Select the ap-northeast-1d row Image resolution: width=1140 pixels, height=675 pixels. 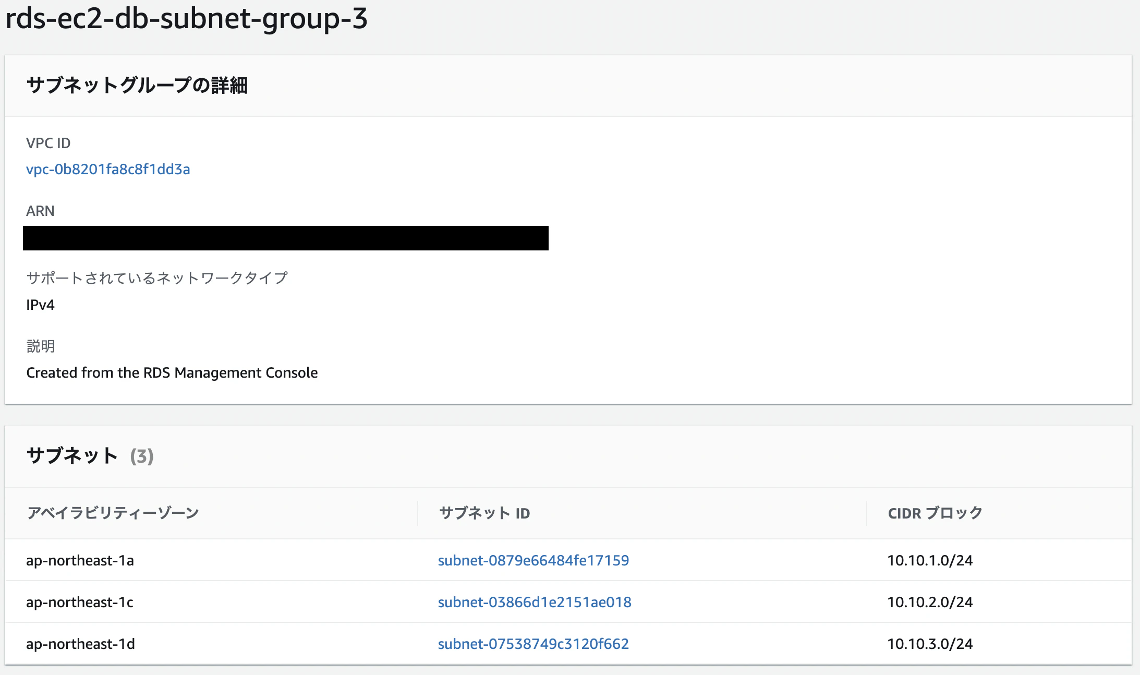[x=568, y=644]
